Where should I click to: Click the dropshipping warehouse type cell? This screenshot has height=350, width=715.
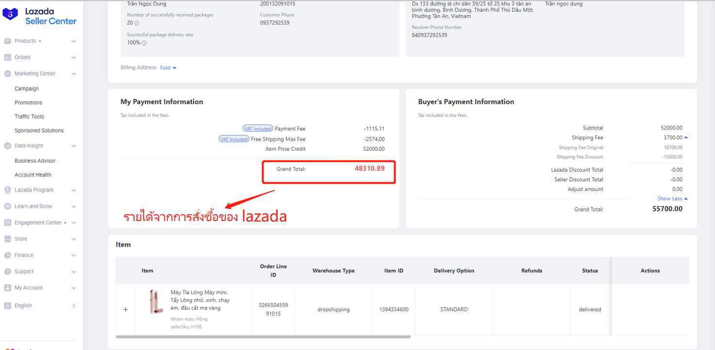click(x=333, y=309)
